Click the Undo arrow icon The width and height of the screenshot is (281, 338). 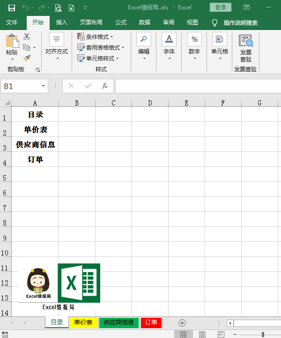coord(25,8)
